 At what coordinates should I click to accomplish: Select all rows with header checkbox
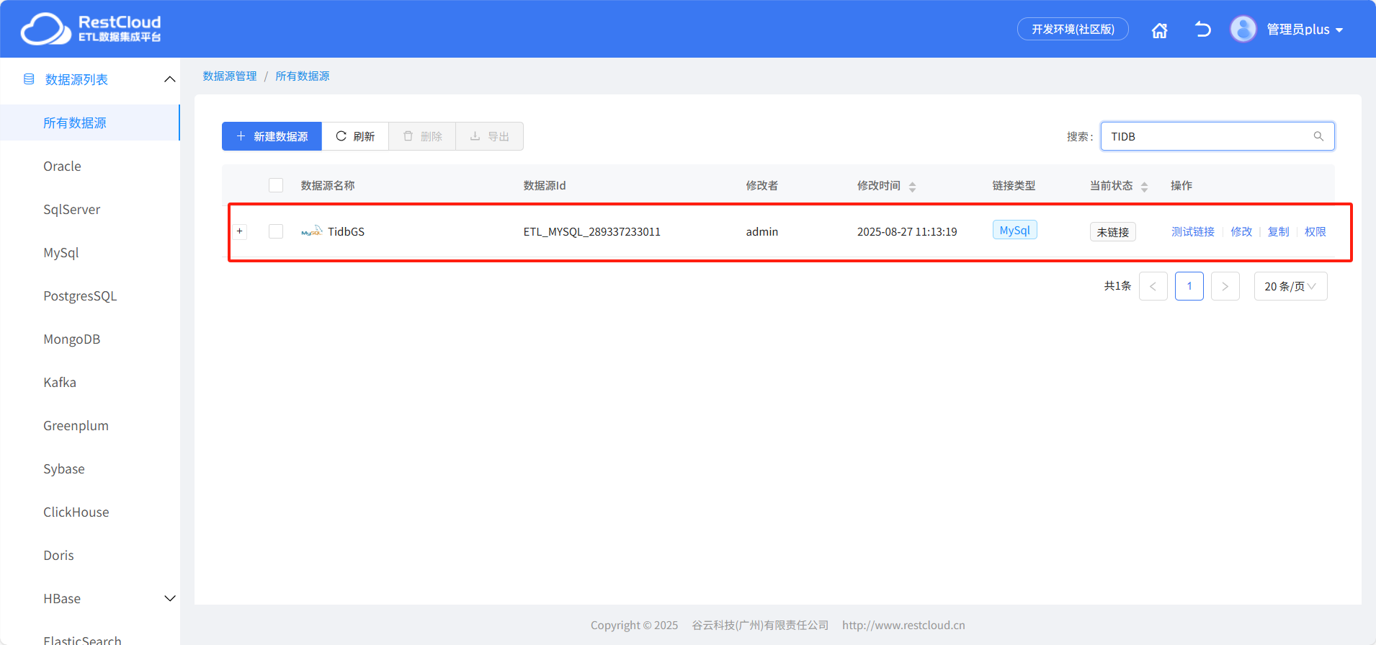click(276, 185)
